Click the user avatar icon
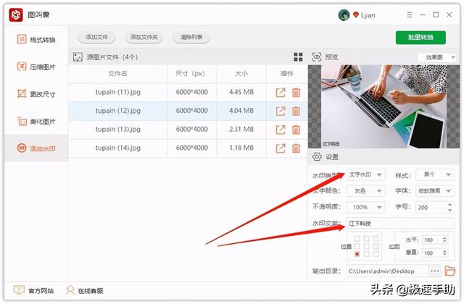This screenshot has height=304, width=464. click(344, 14)
